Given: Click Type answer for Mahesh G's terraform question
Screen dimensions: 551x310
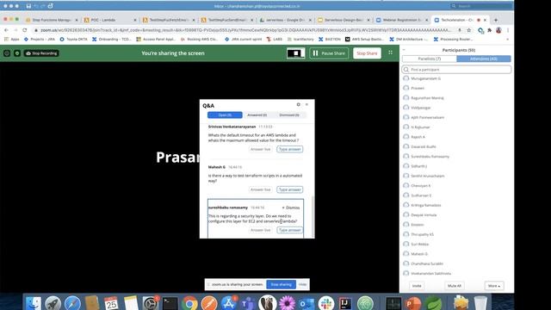Looking at the screenshot, I should (x=290, y=189).
